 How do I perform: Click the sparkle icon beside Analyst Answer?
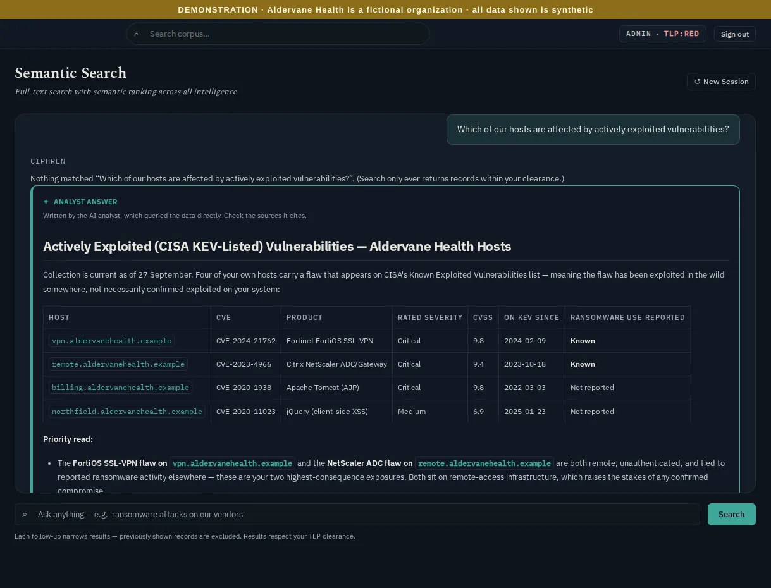(46, 202)
